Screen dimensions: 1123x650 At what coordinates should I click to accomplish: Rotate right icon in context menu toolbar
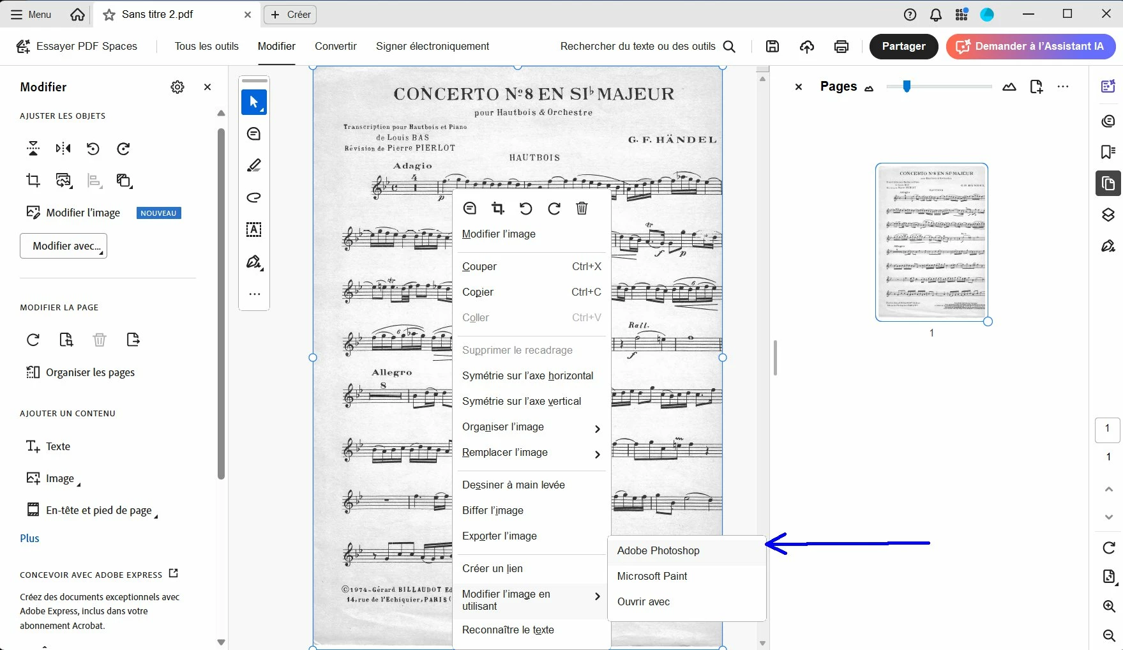tap(554, 208)
